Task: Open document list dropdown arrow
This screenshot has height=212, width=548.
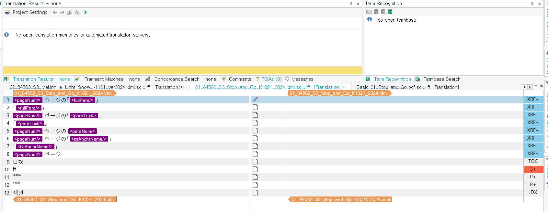Action: click(x=536, y=86)
